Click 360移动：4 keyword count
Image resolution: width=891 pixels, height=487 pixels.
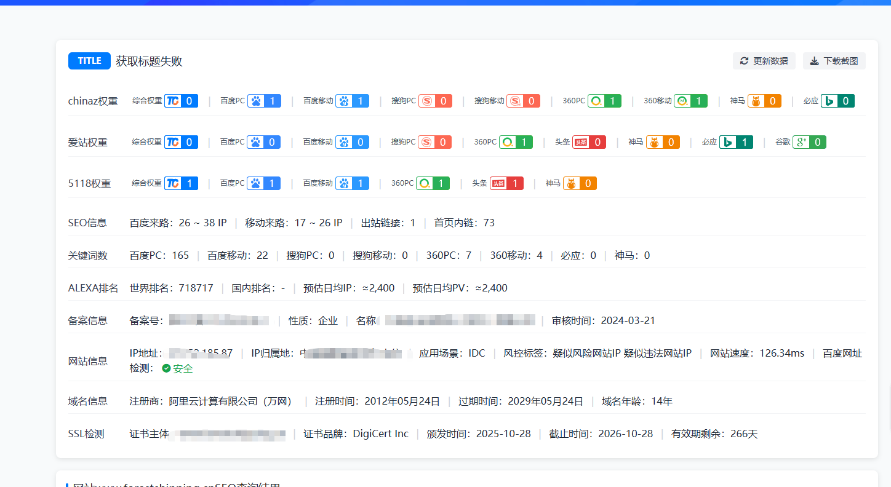[x=516, y=255]
